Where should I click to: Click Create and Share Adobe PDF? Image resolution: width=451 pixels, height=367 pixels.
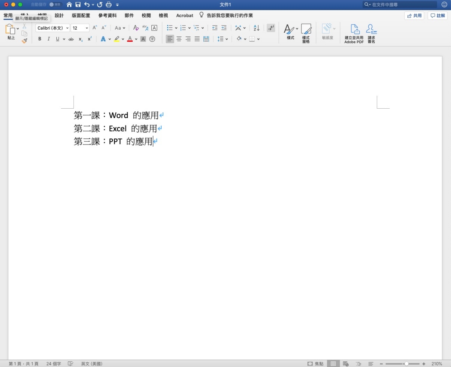pyautogui.click(x=354, y=33)
